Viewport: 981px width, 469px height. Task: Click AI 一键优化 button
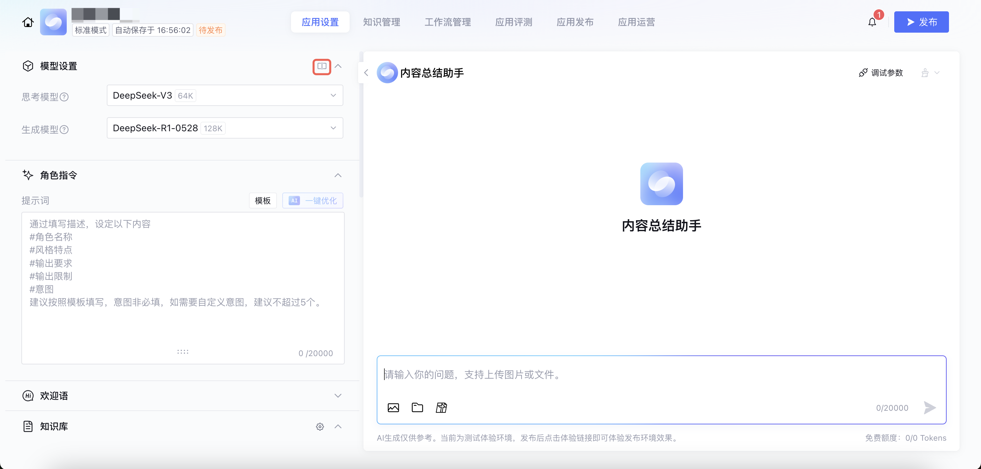point(313,201)
